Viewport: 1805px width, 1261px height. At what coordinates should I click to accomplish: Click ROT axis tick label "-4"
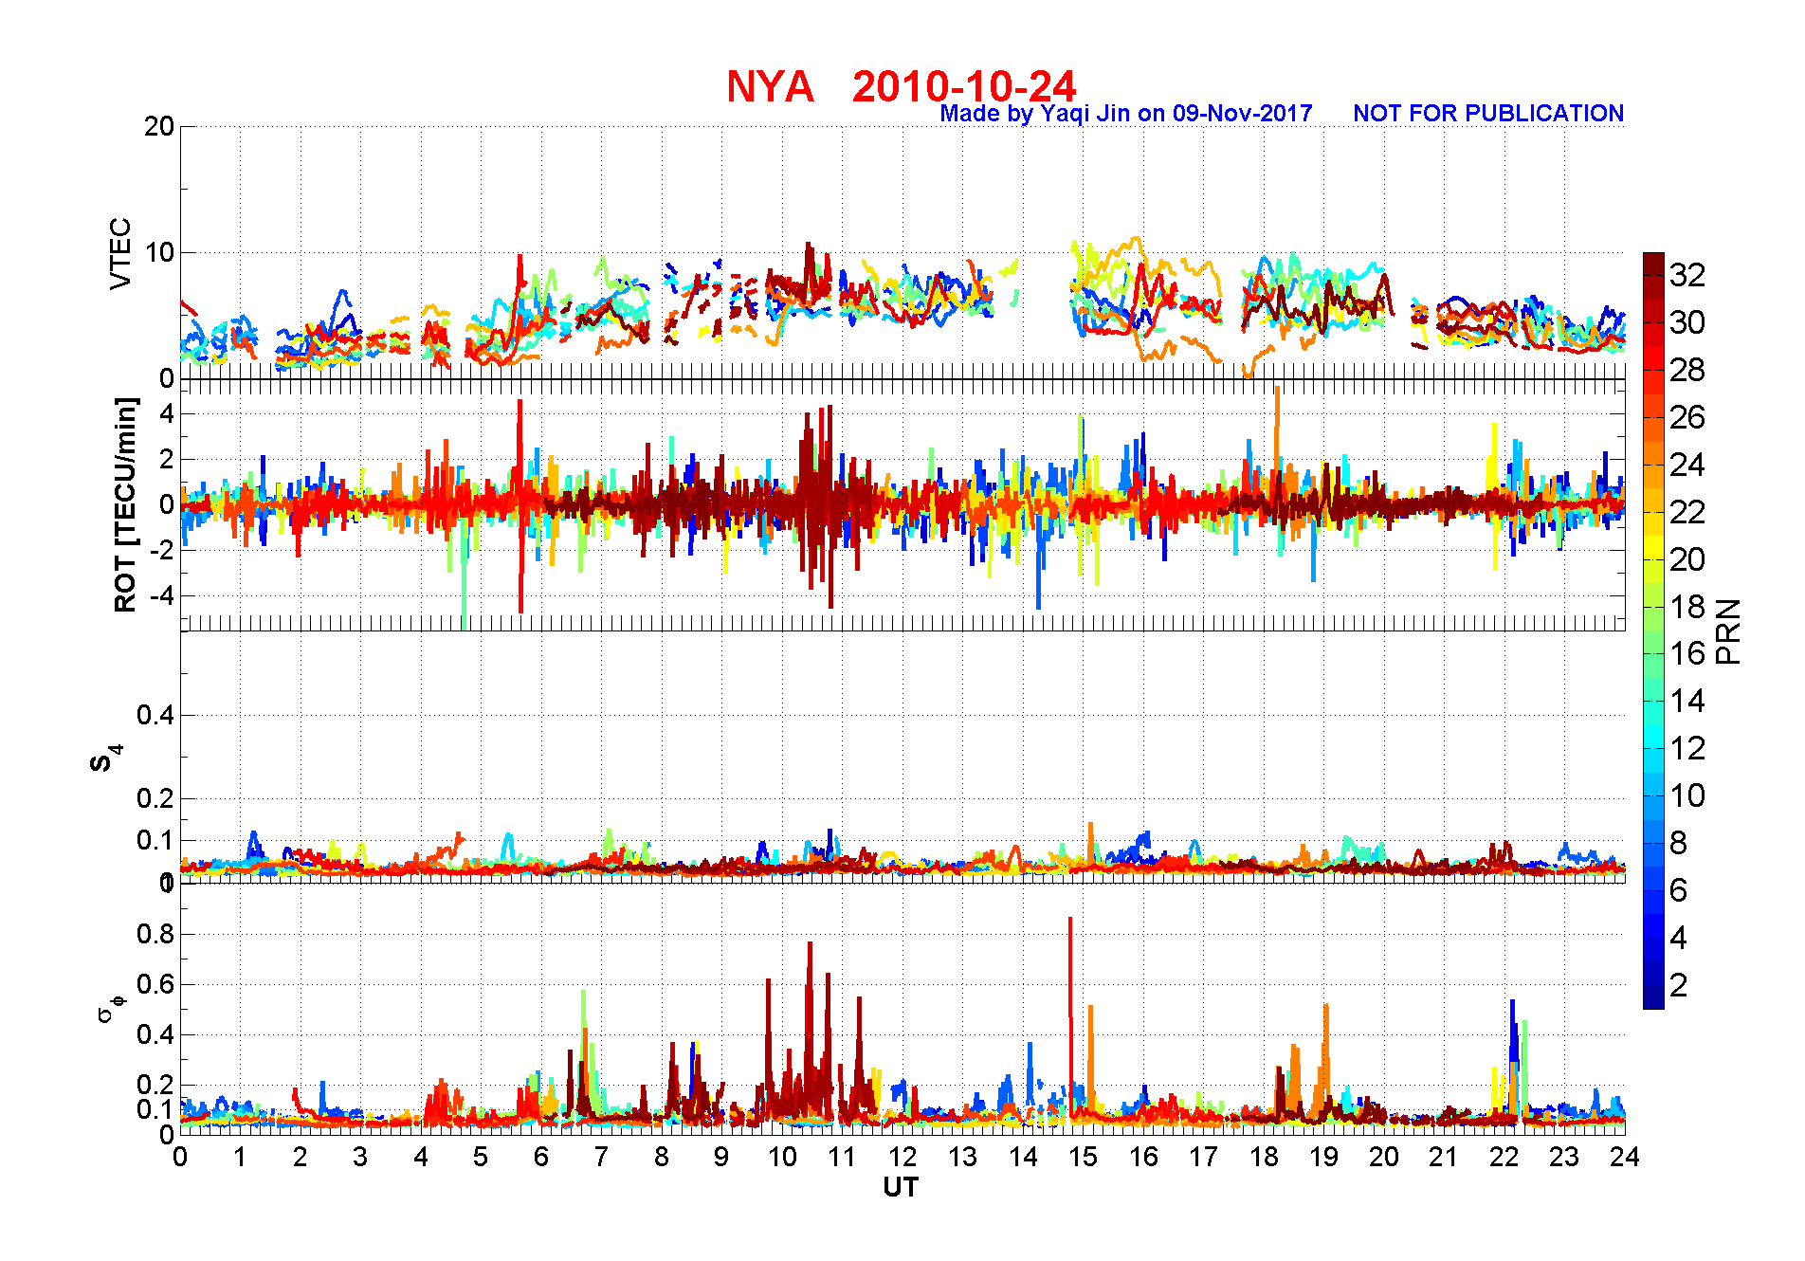[160, 595]
